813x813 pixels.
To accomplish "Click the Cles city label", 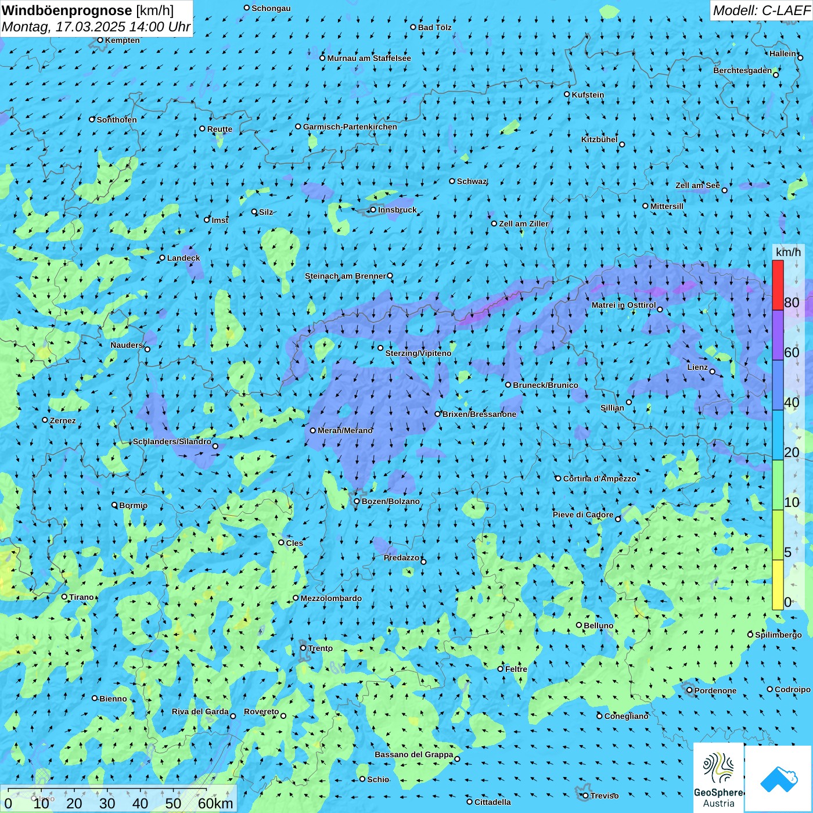I will (294, 543).
